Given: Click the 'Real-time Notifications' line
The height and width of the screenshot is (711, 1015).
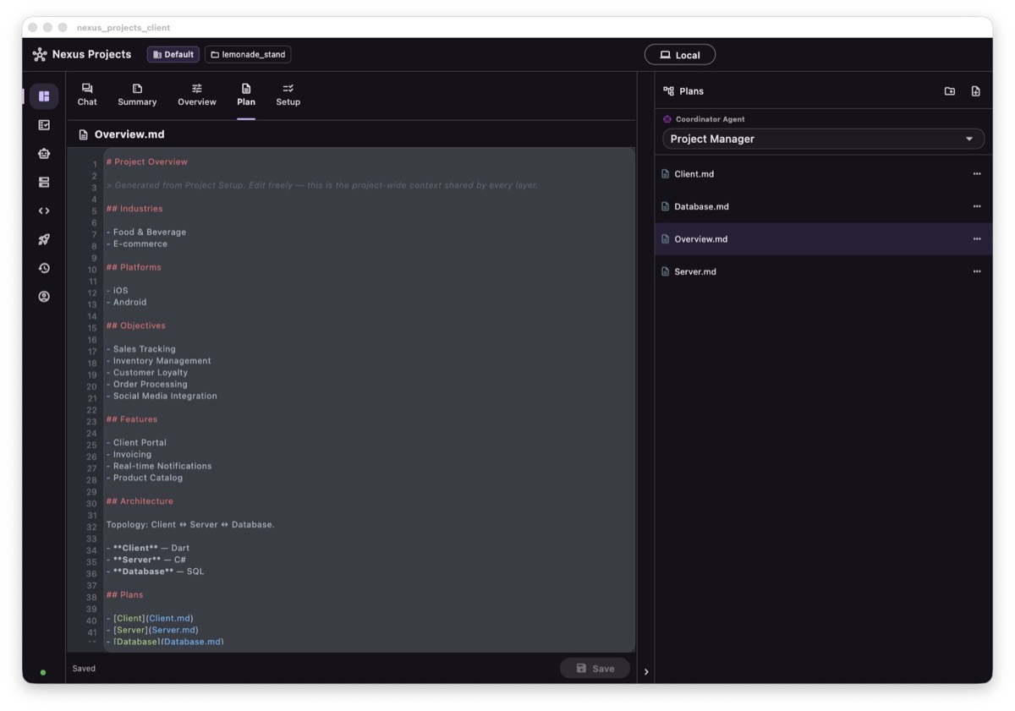Looking at the screenshot, I should click(x=159, y=467).
